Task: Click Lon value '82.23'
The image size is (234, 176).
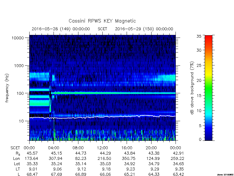Action: 81,158
